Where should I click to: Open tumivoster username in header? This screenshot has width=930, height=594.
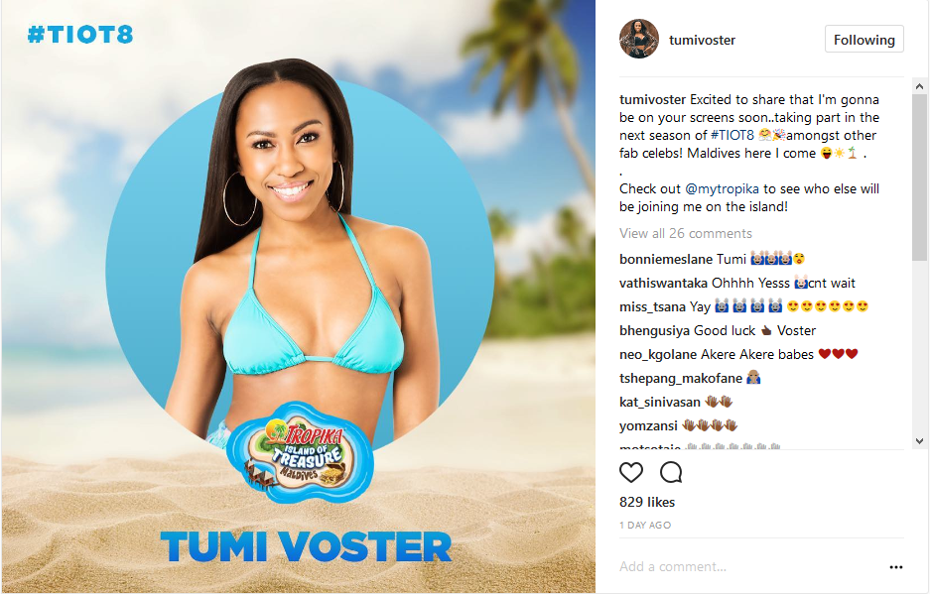tap(703, 40)
